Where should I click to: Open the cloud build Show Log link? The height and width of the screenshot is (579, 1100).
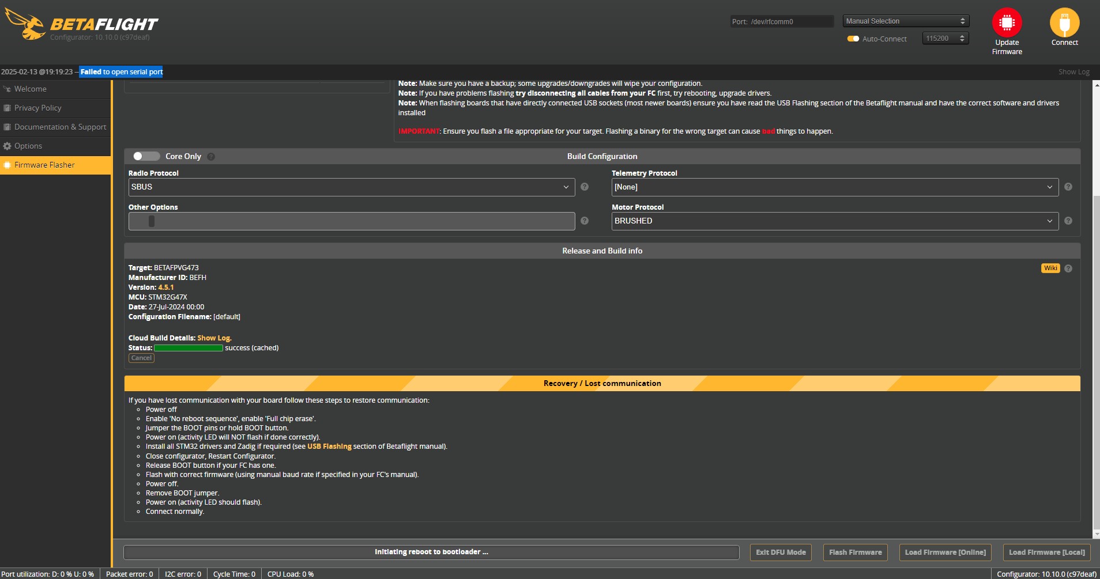pos(214,338)
